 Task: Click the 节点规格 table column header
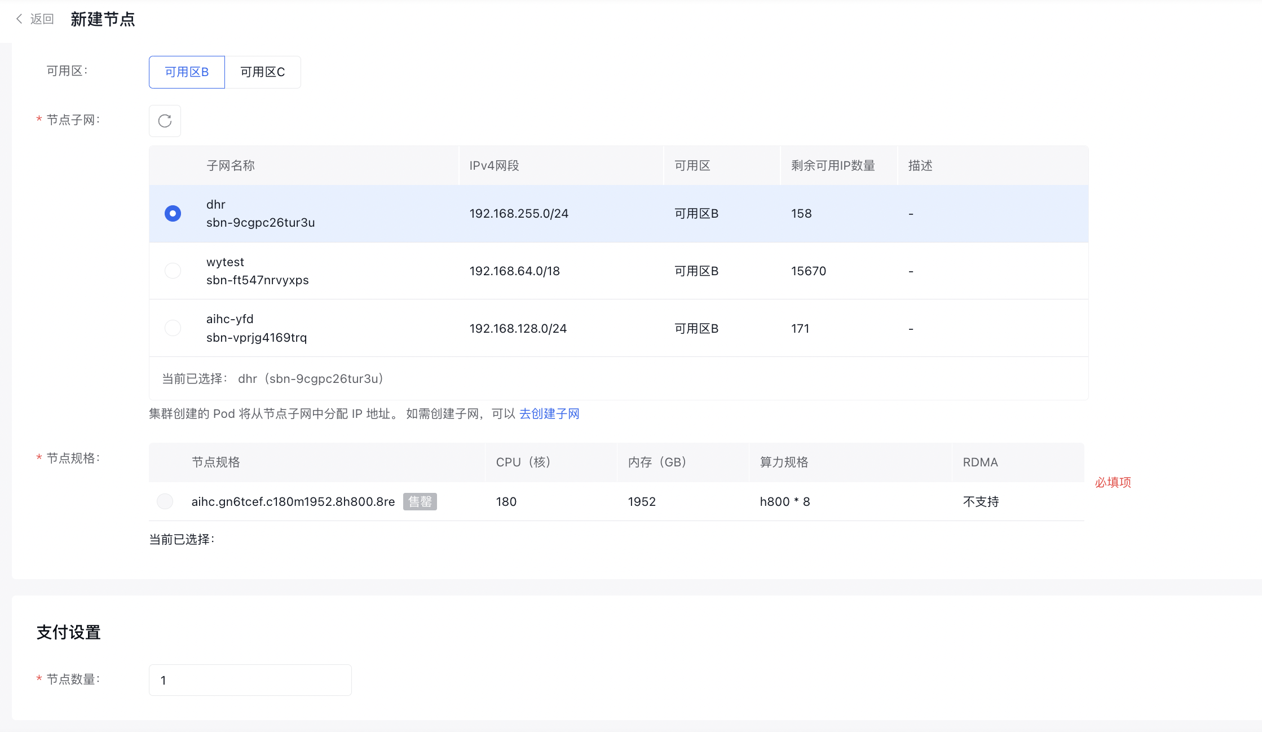216,462
